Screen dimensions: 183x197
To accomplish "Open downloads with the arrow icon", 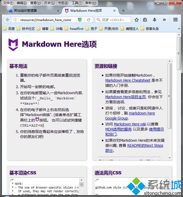I will pos(154,20).
